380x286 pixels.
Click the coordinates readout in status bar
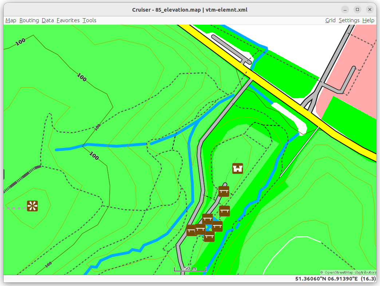click(x=326, y=279)
